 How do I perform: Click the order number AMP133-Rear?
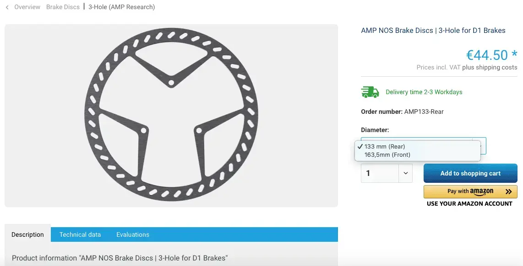(x=424, y=112)
